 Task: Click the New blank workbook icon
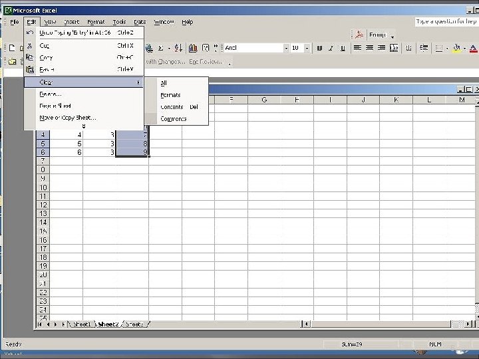coord(12,49)
